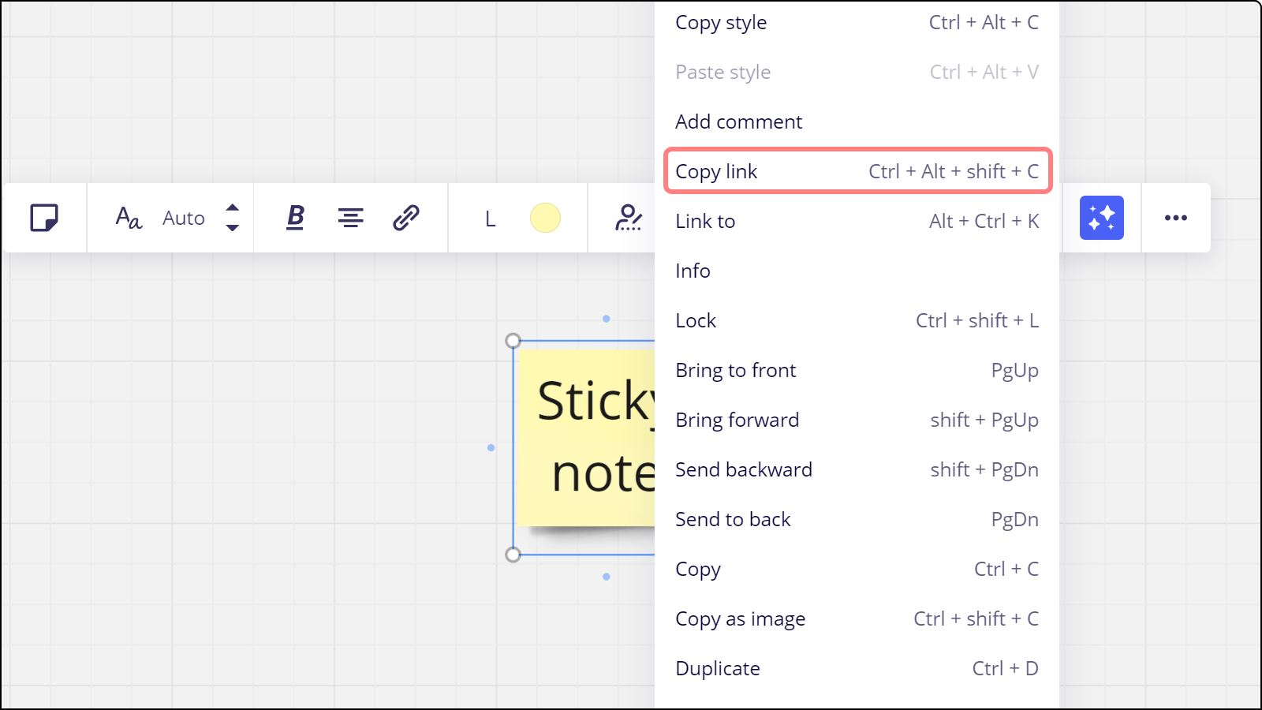Open the text alignment options
This screenshot has width=1262, height=710.
351,218
